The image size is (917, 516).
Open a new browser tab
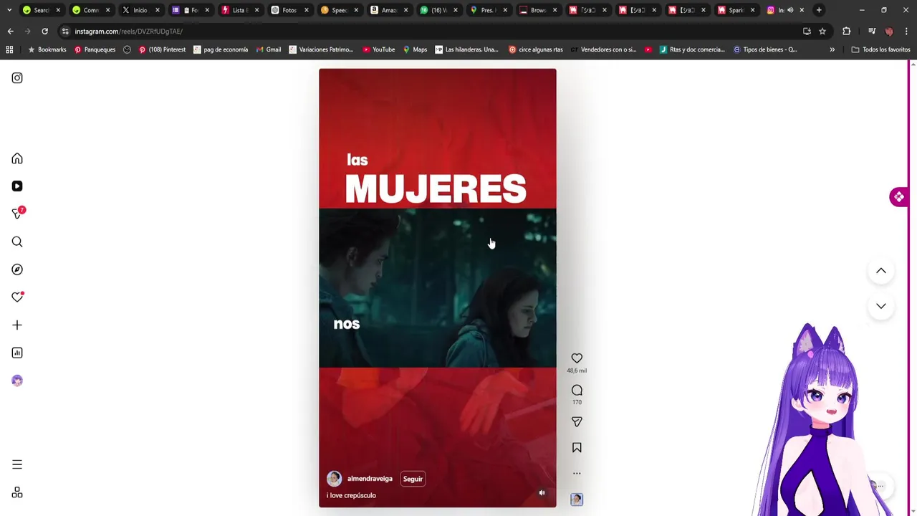click(x=819, y=10)
